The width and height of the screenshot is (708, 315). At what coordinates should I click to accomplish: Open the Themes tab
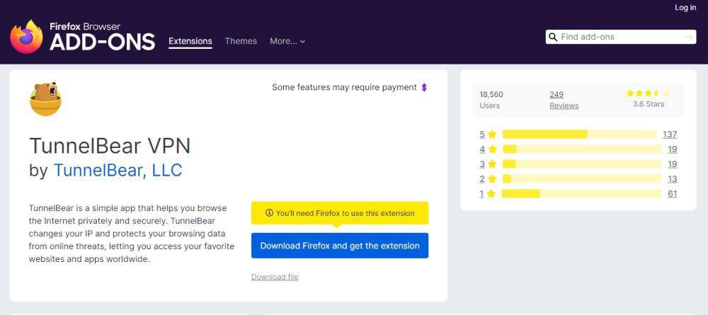[x=241, y=41]
